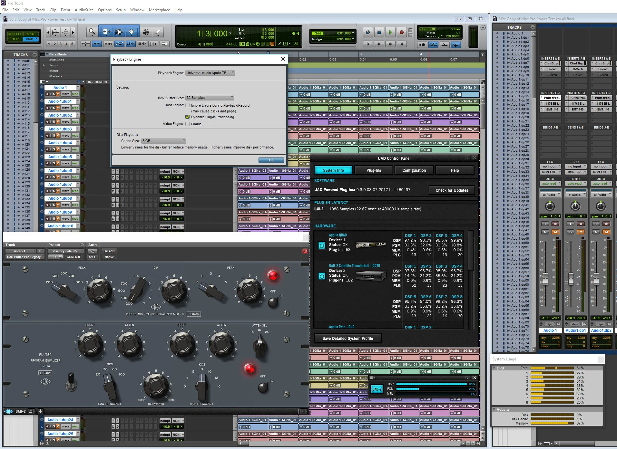Toggle the SLIP edit mode
This screenshot has width=617, height=449.
pos(15,39)
